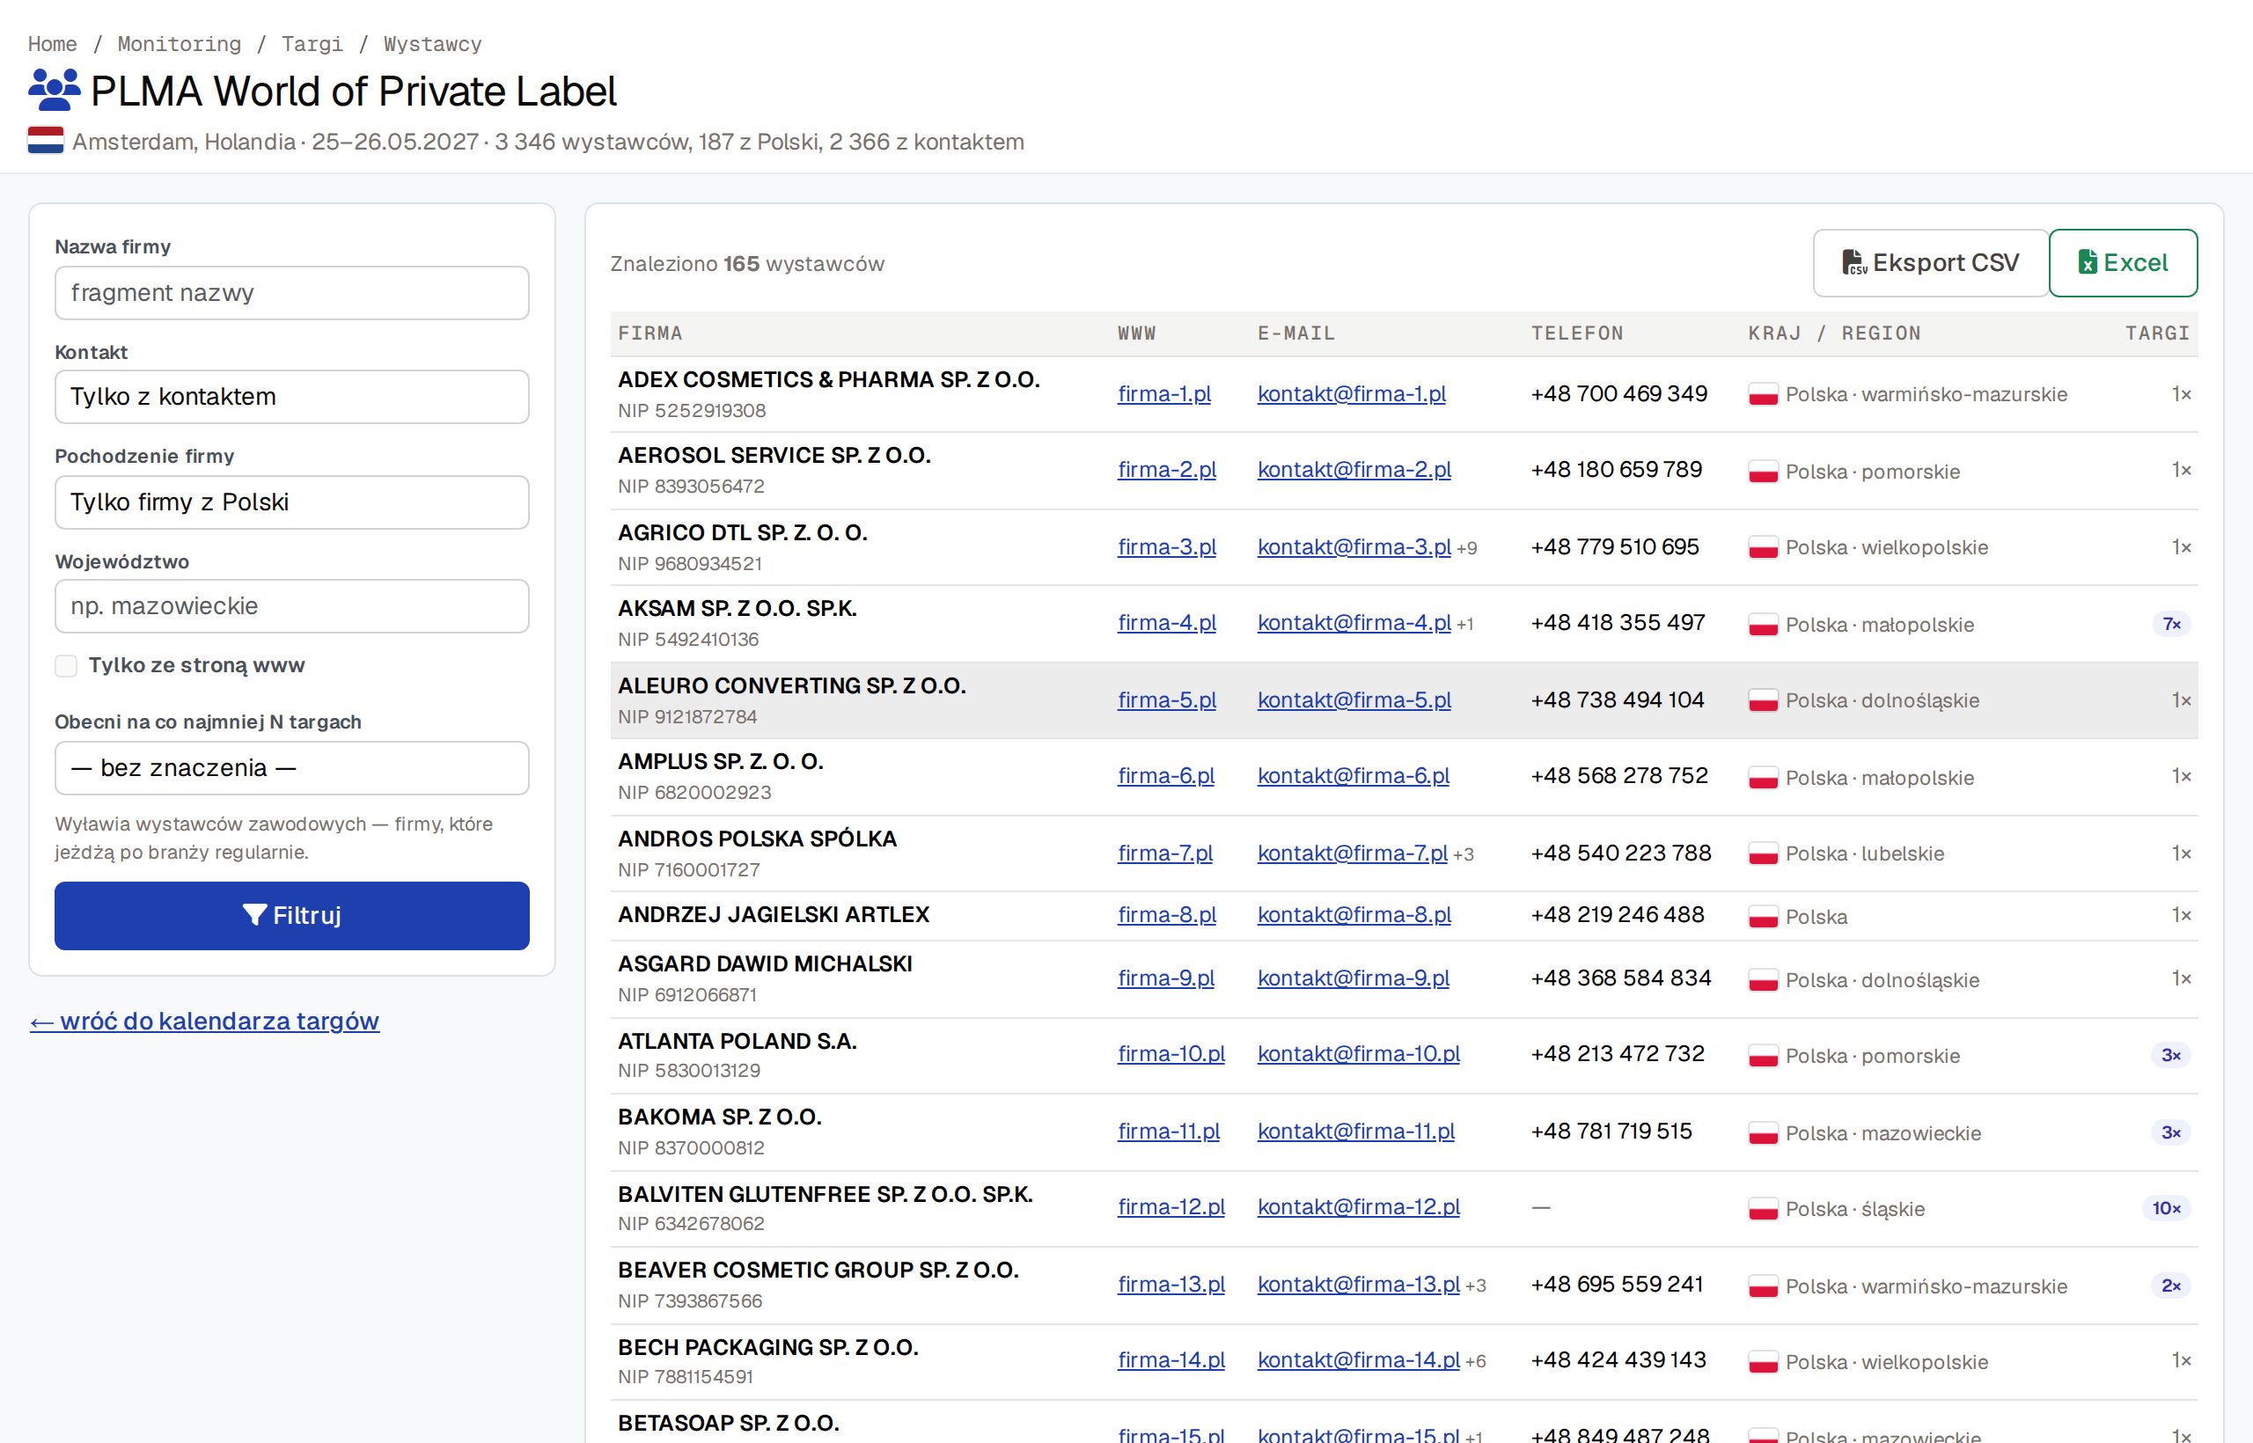Click the 2× badge for BEAVER COSMETIC GROUP
Image resolution: width=2253 pixels, height=1443 pixels.
pos(2170,1286)
